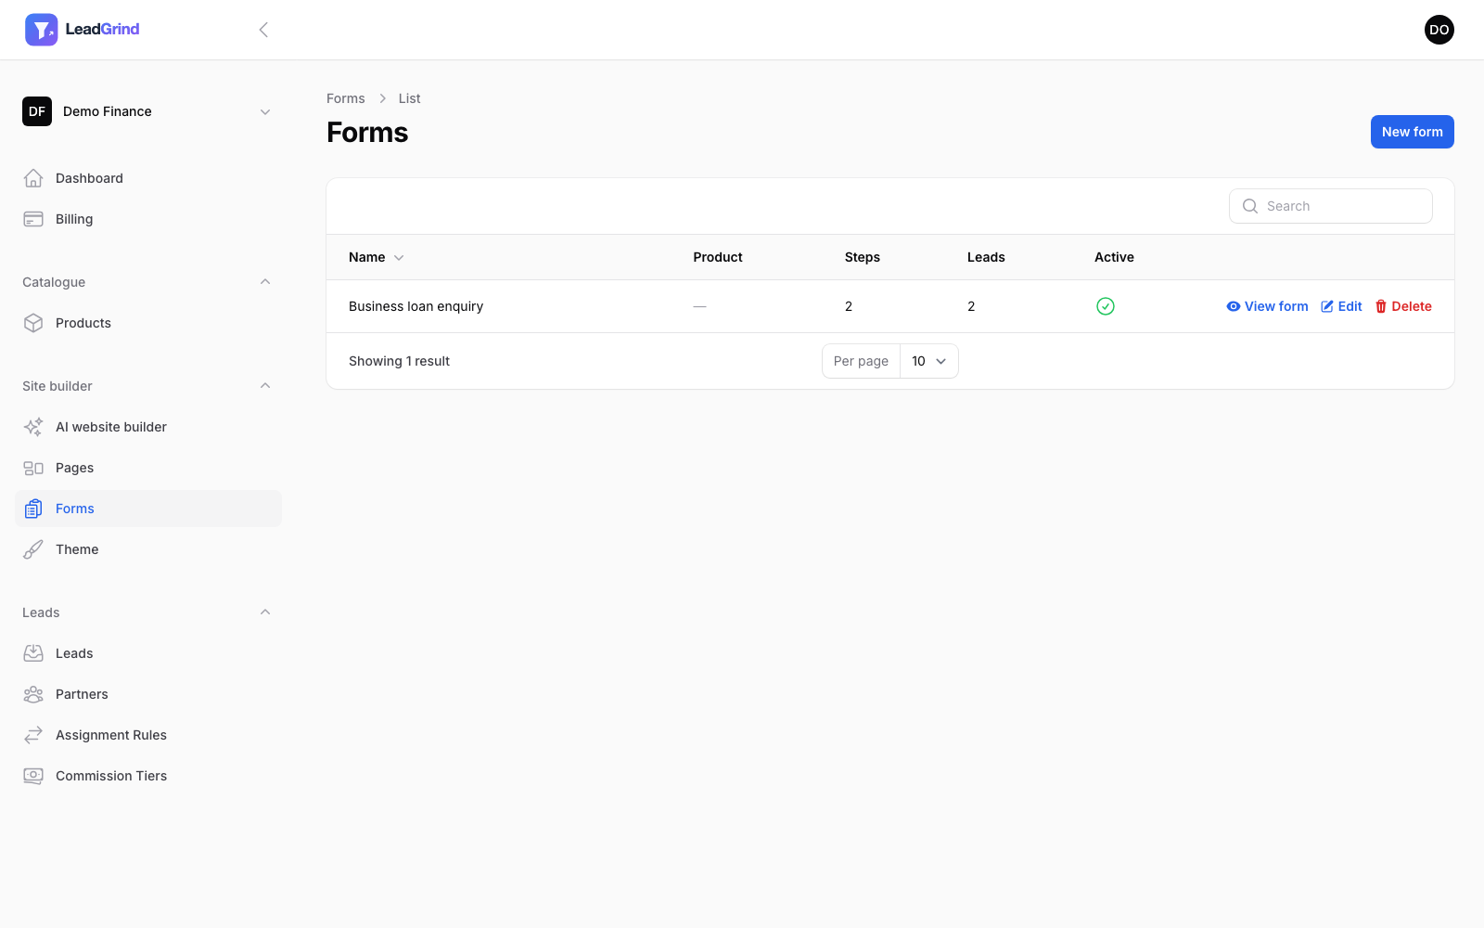Click the Commission Tiers banknote icon
This screenshot has height=928, width=1484.
[33, 776]
